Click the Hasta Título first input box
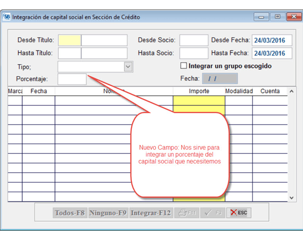The width and height of the screenshot is (303, 240). (69, 53)
